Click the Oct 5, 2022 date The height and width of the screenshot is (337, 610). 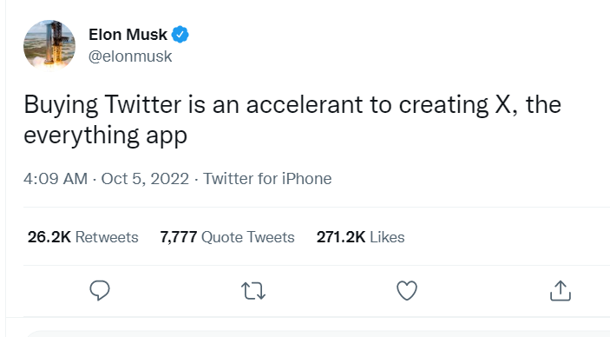(145, 179)
